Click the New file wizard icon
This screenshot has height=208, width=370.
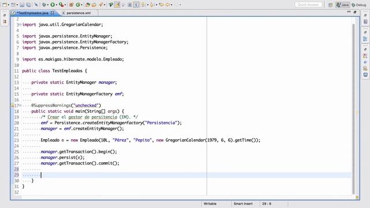pos(4,5)
